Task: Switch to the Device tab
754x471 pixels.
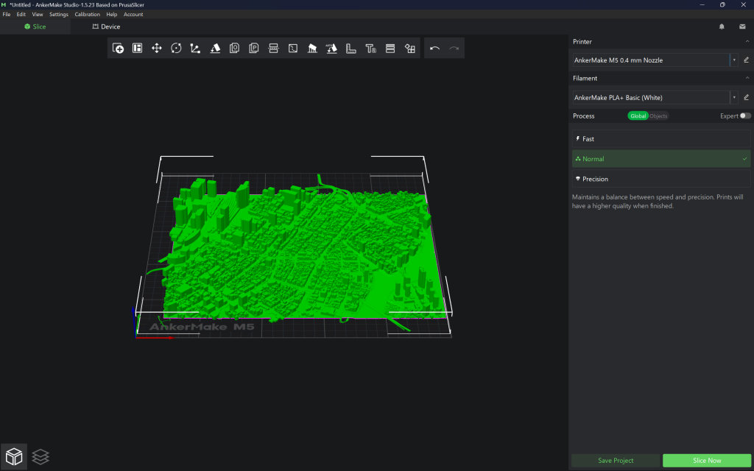Action: point(106,26)
